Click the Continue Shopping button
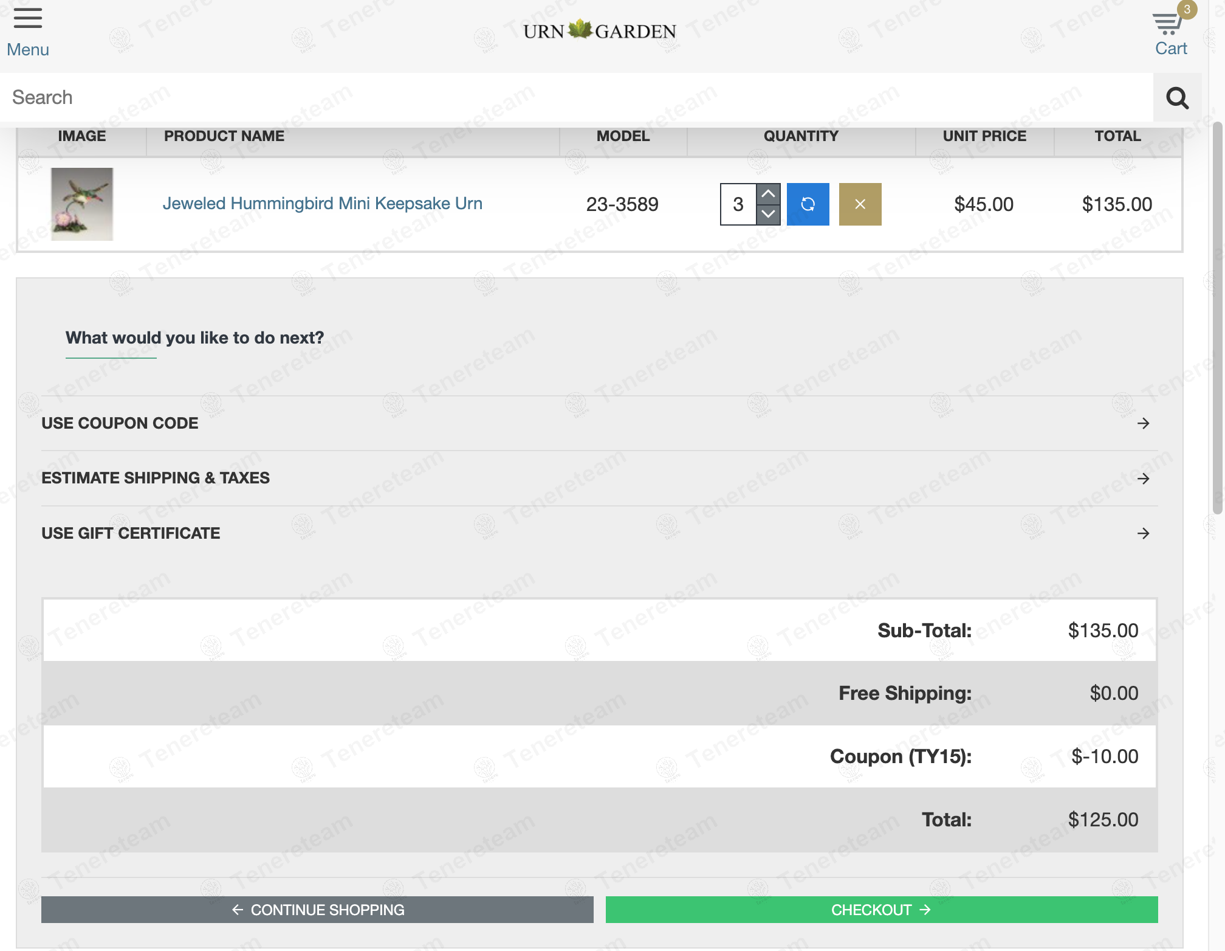The height and width of the screenshot is (951, 1225). 317,910
